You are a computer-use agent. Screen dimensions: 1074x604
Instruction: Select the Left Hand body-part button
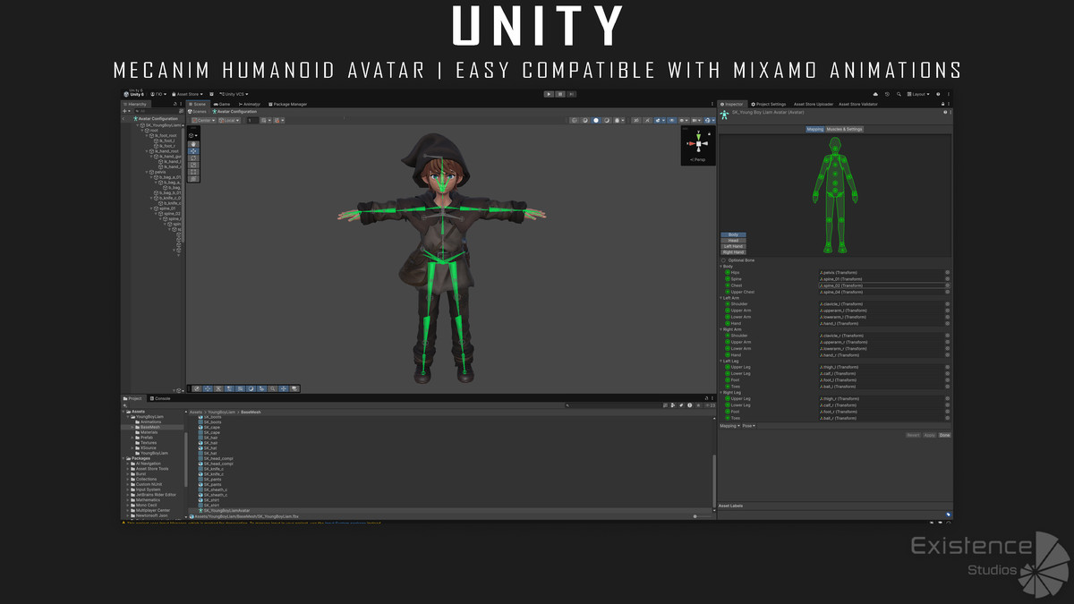(733, 246)
